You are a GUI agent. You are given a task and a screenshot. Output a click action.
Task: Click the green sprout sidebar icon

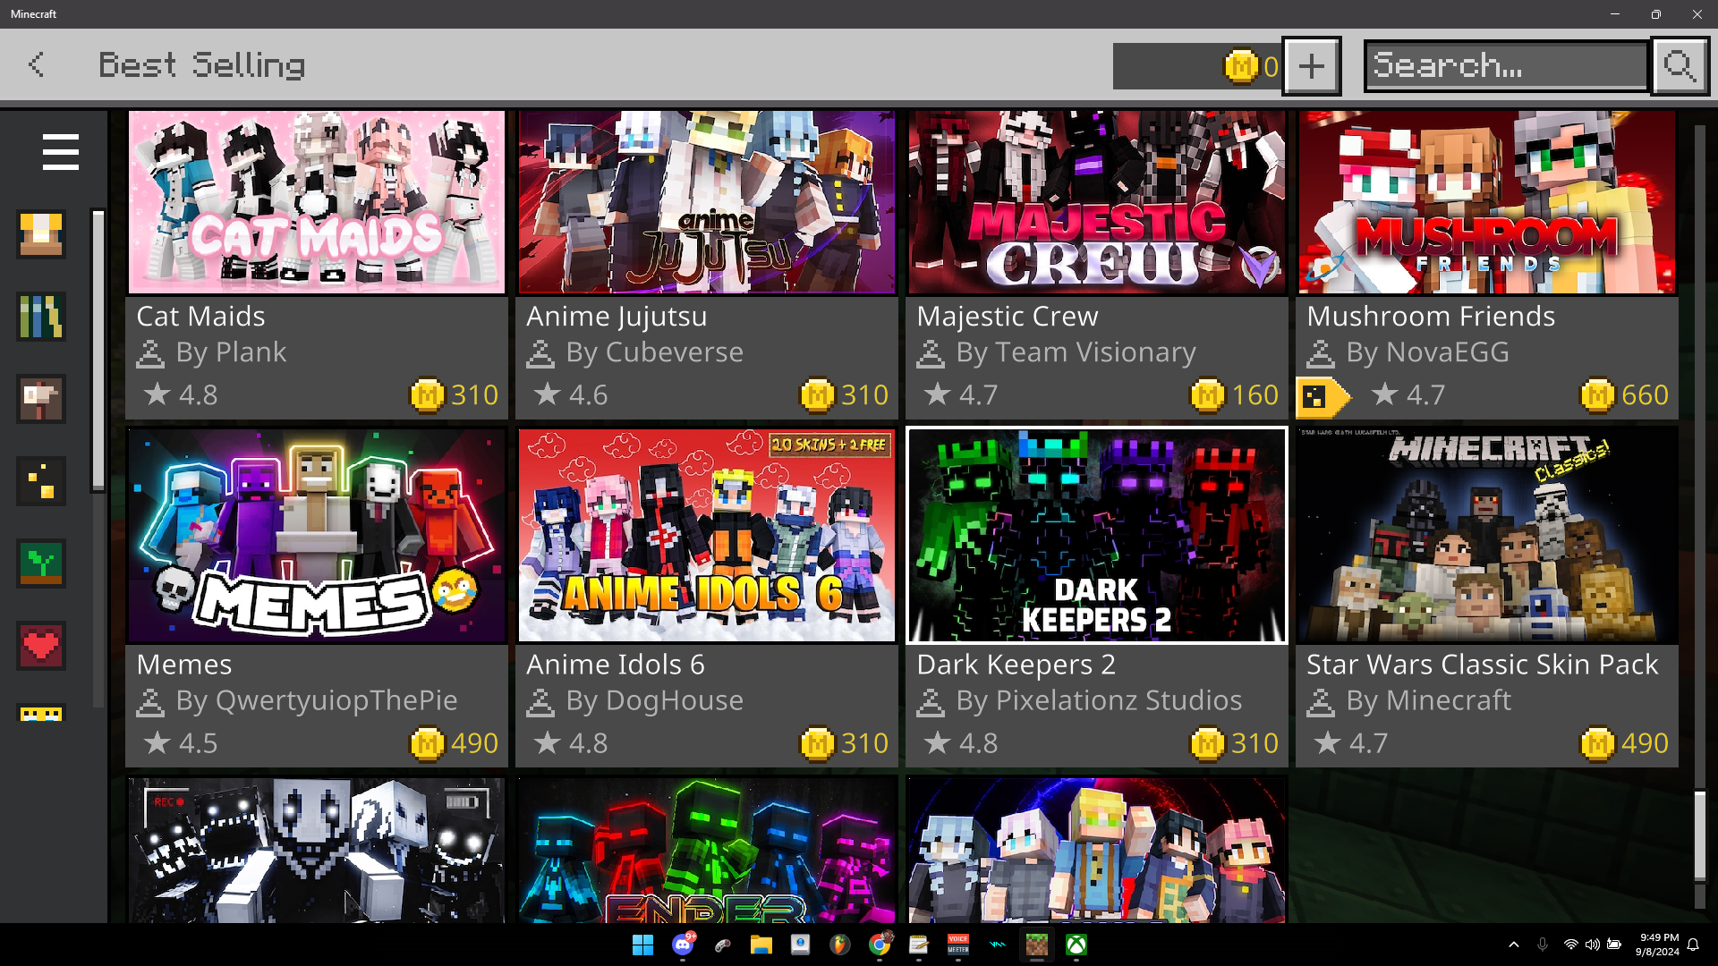coord(41,563)
